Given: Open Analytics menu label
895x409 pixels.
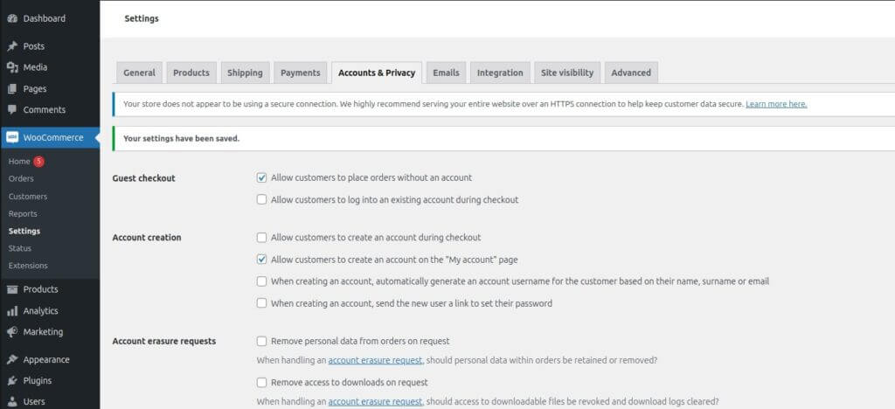Looking at the screenshot, I should pyautogui.click(x=40, y=311).
